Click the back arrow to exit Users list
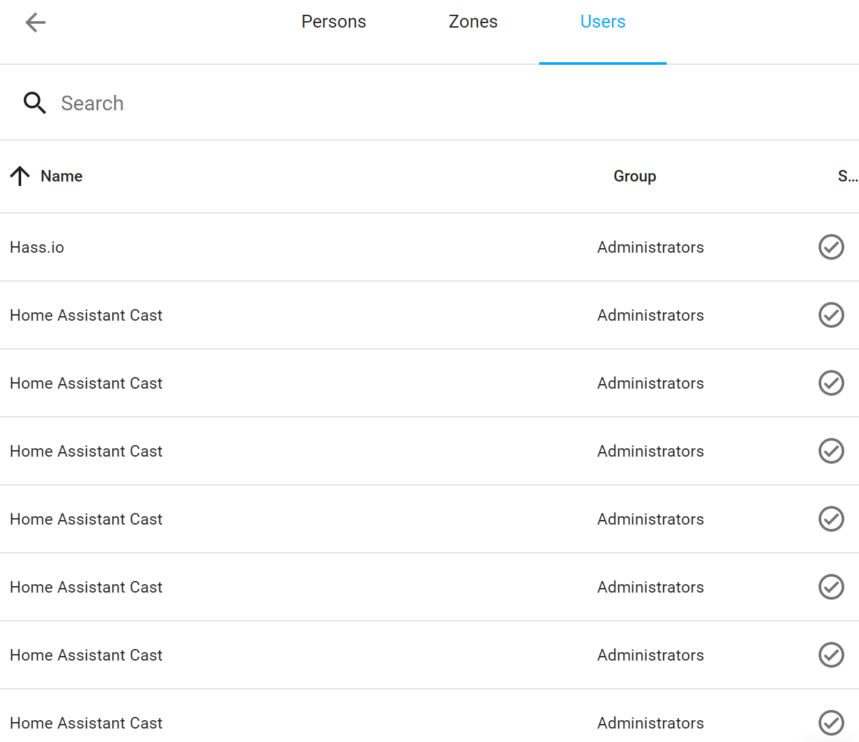The image size is (859, 742). coord(35,22)
